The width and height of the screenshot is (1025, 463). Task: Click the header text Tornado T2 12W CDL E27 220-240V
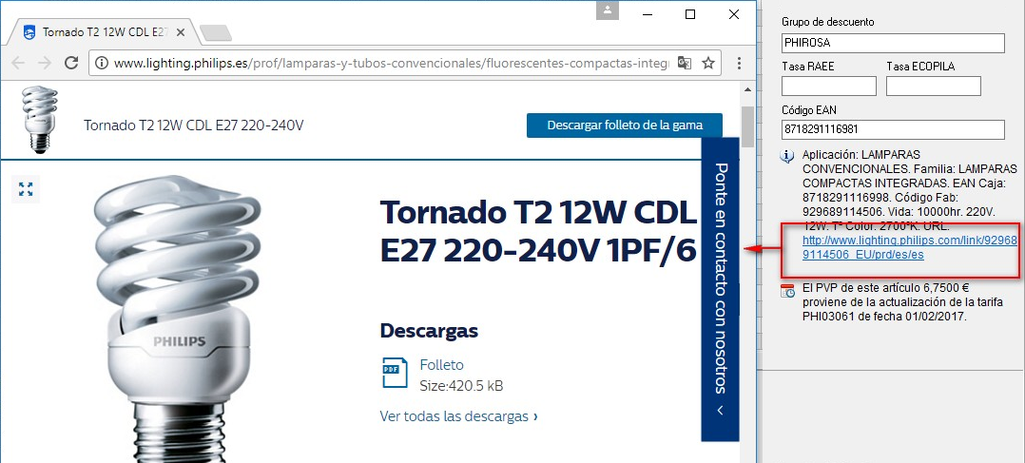(x=194, y=125)
